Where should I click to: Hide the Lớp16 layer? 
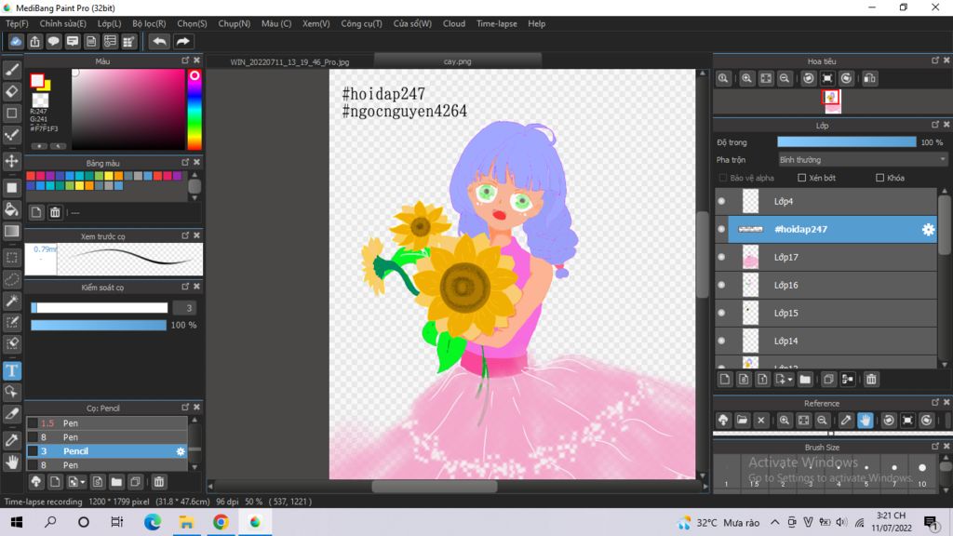coord(721,285)
